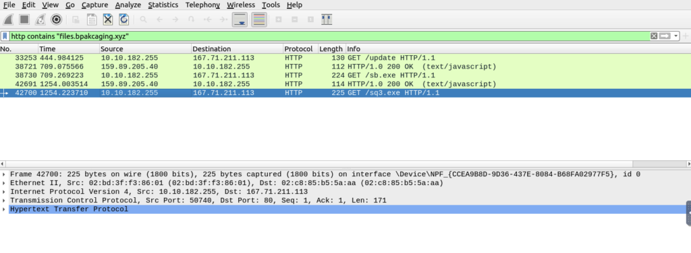691x253 pixels.
Task: Restart the current capture
Action: point(40,20)
